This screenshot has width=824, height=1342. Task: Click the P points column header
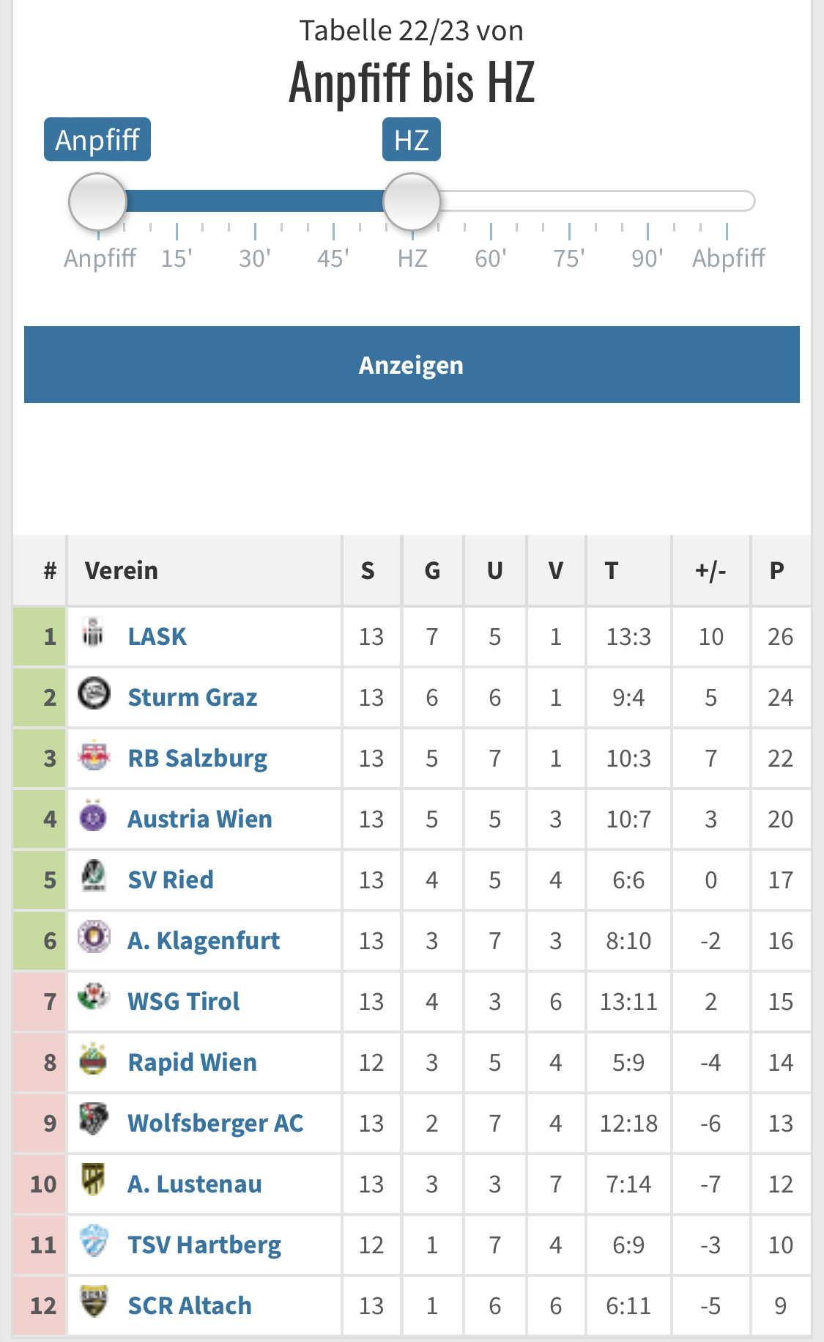(x=777, y=570)
